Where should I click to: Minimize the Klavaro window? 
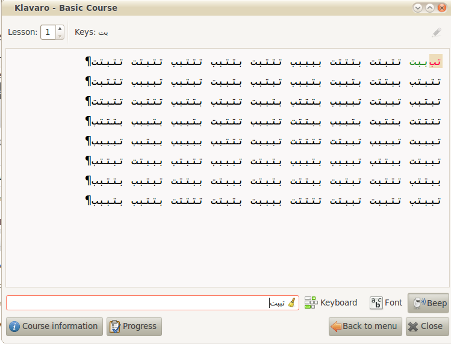coord(417,8)
